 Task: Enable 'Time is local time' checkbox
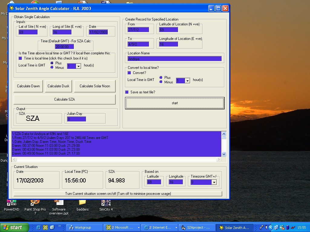[20, 58]
